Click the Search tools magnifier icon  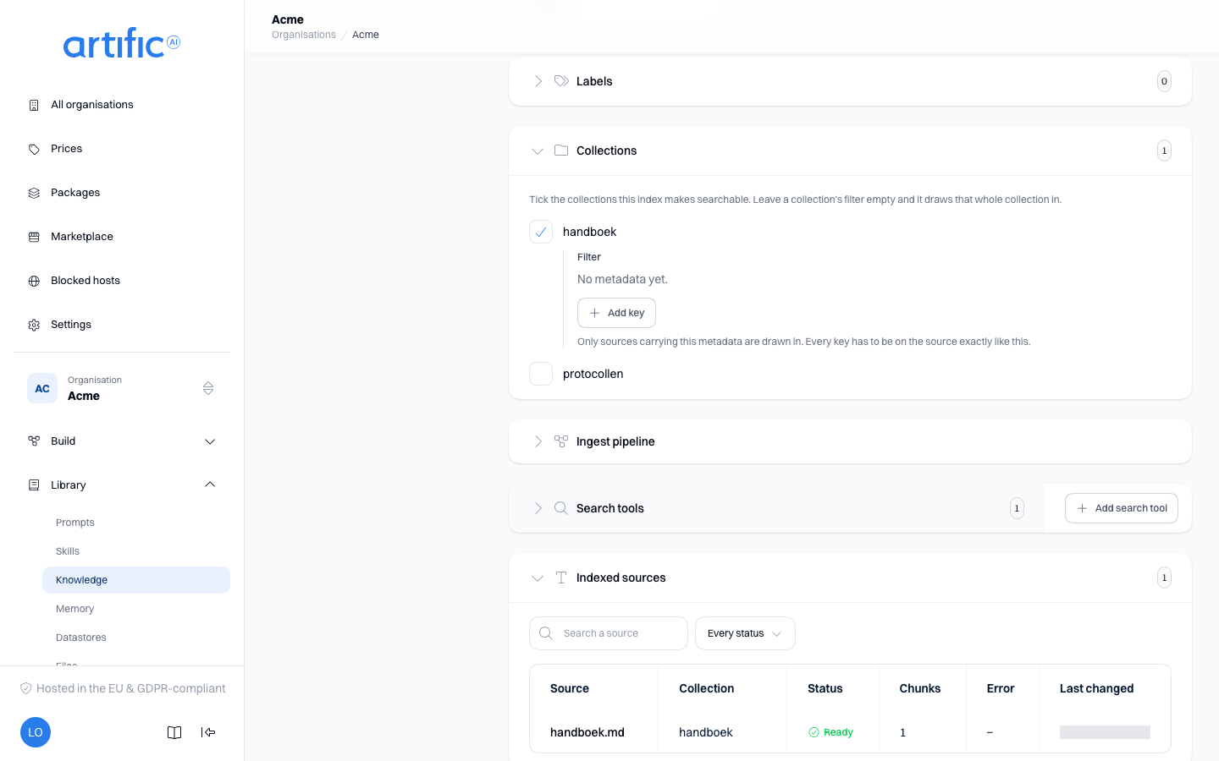561,508
